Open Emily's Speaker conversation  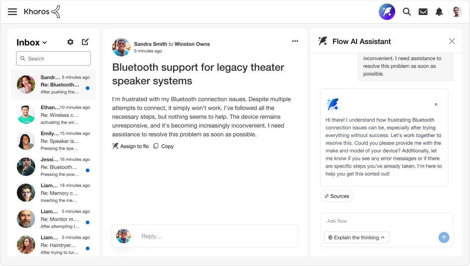(54, 141)
